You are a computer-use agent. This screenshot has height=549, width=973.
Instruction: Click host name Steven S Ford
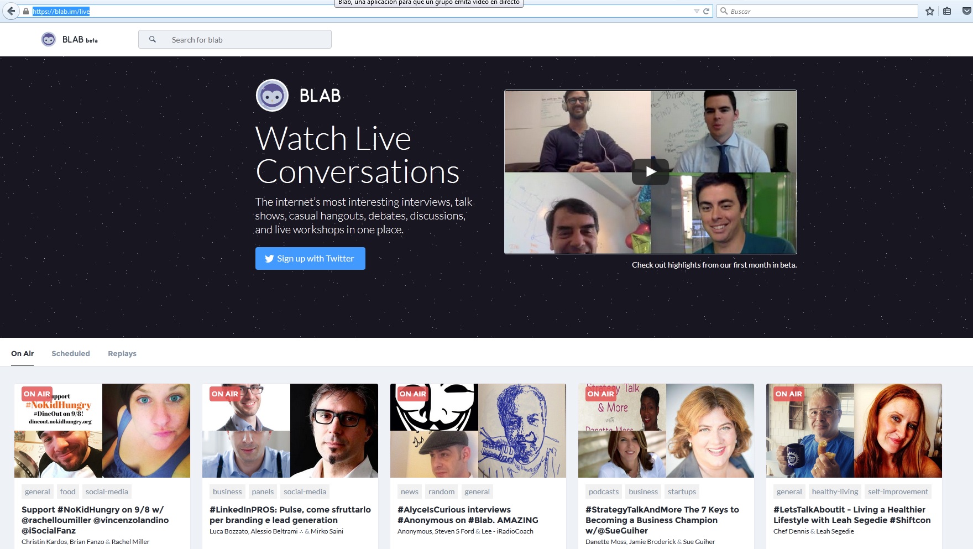pyautogui.click(x=454, y=531)
